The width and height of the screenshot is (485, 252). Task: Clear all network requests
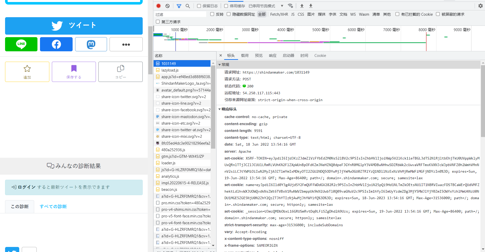pyautogui.click(x=167, y=6)
